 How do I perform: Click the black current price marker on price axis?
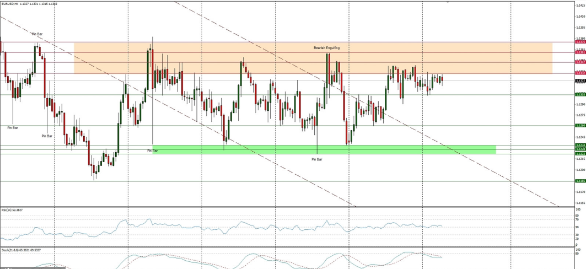coord(580,80)
